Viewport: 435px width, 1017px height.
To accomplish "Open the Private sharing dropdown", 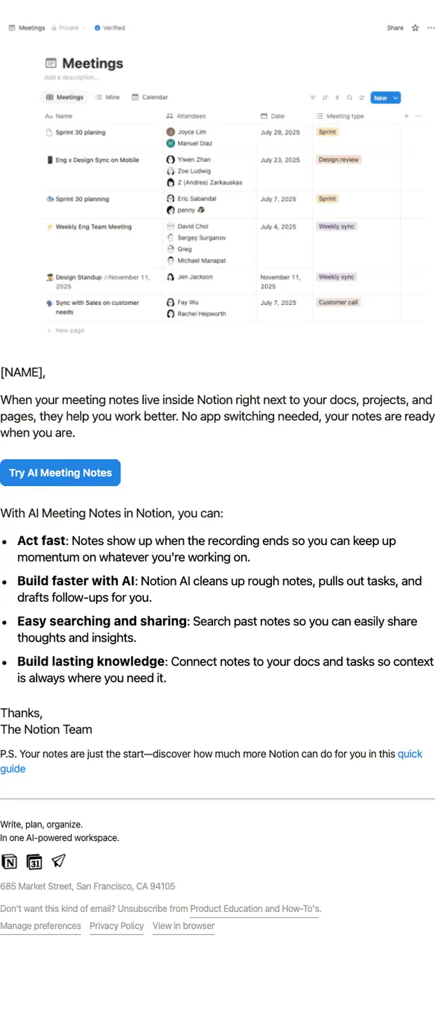I will click(68, 28).
